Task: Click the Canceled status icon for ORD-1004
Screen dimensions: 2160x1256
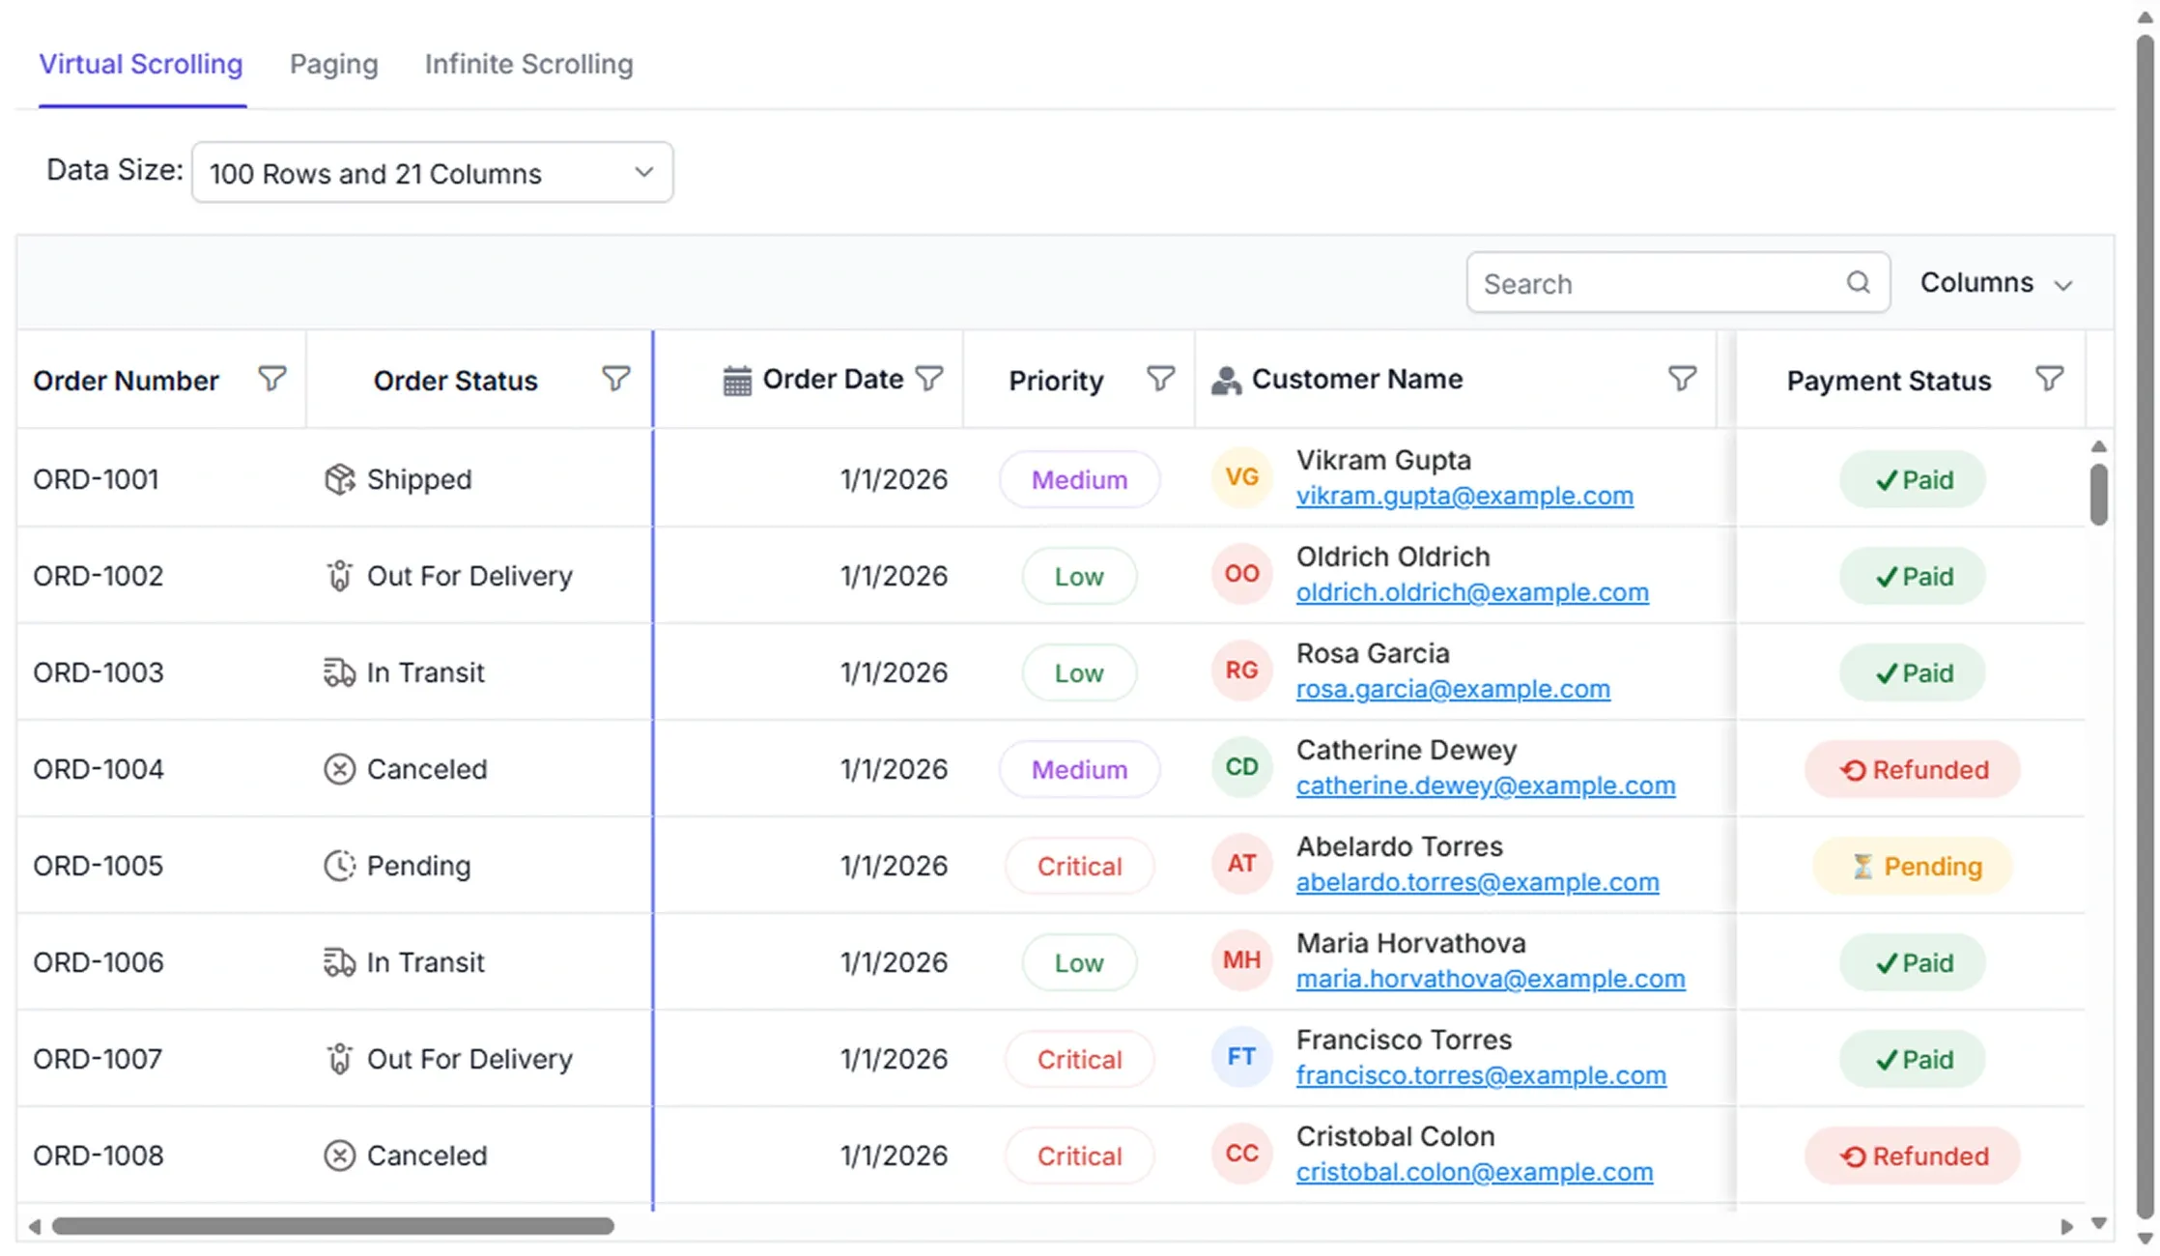Action: [x=339, y=769]
